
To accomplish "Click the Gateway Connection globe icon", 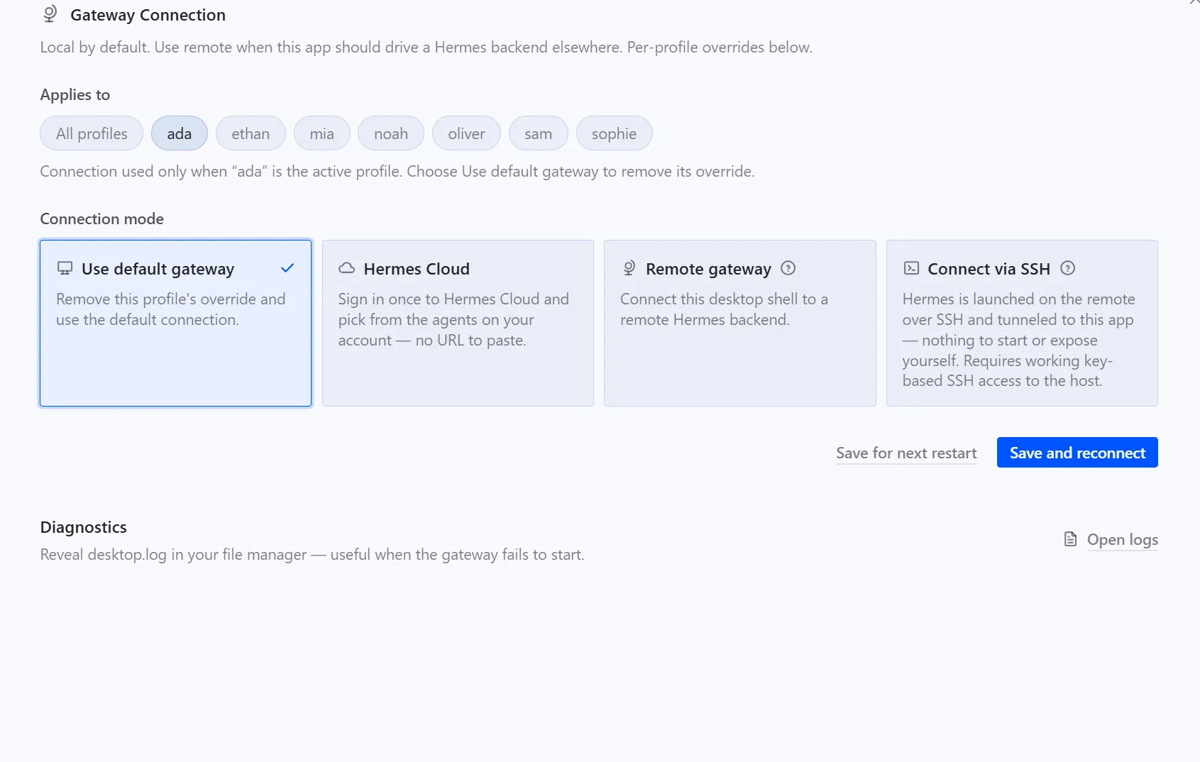I will pos(50,14).
